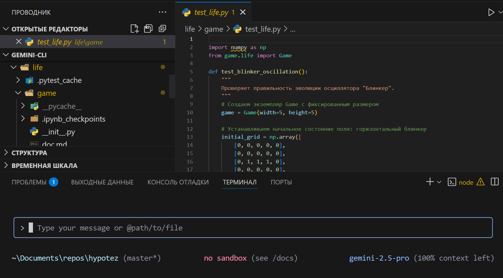Run the Python file with the play button

click(x=491, y=13)
